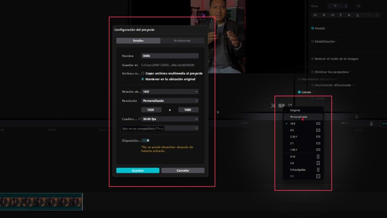Open Cuadros dropdown showing 30.00 fps
This screenshot has height=218, width=387.
pyautogui.click(x=170, y=119)
